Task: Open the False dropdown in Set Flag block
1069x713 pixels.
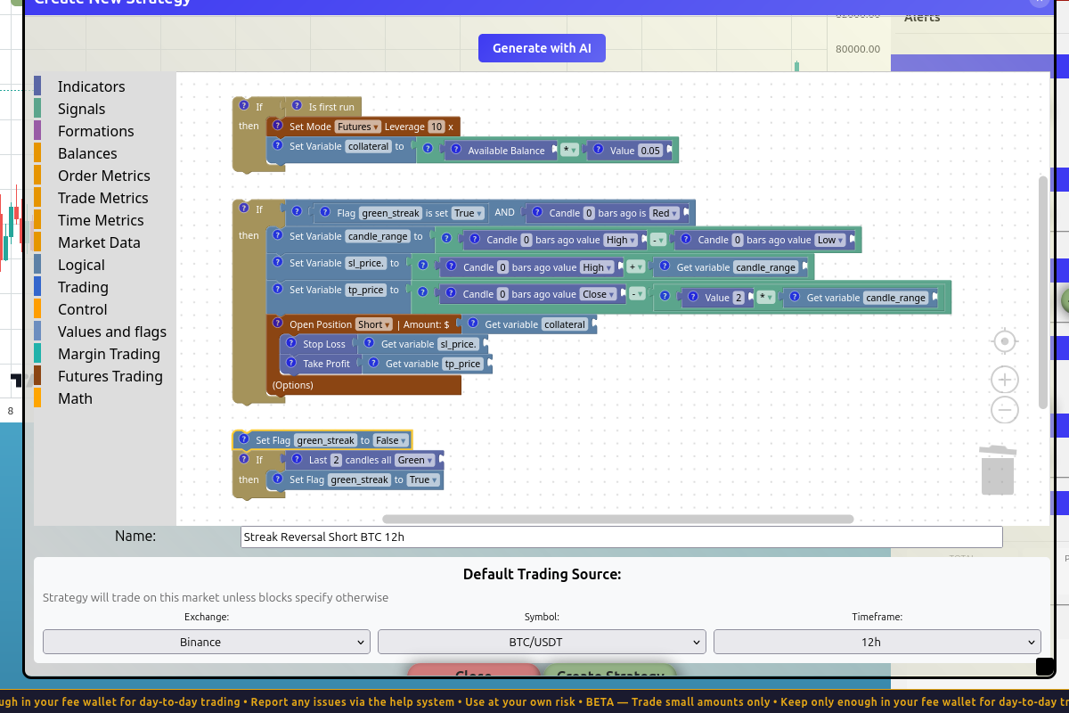Action: 390,440
